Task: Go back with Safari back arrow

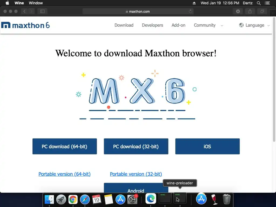Action: point(24,11)
